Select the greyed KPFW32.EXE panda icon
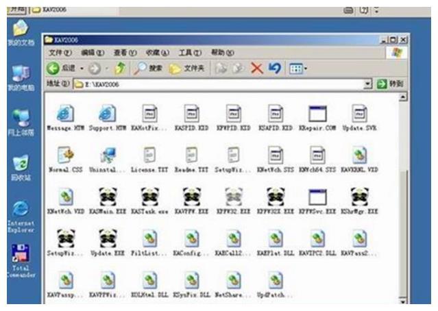Image resolution: width=438 pixels, height=311 pixels. click(234, 197)
